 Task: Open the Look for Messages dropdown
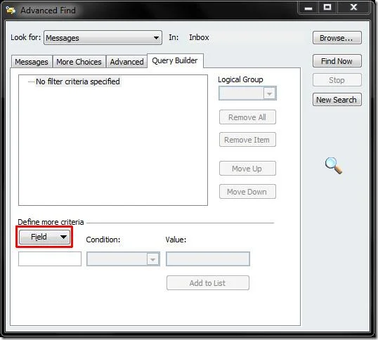coord(103,38)
